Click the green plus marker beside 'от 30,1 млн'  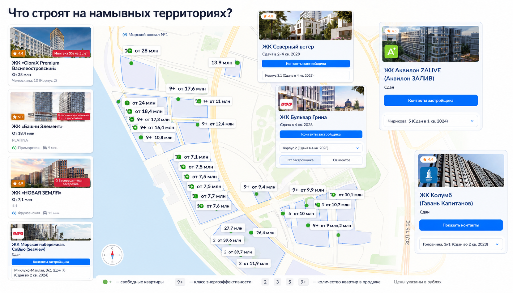coord(333,195)
